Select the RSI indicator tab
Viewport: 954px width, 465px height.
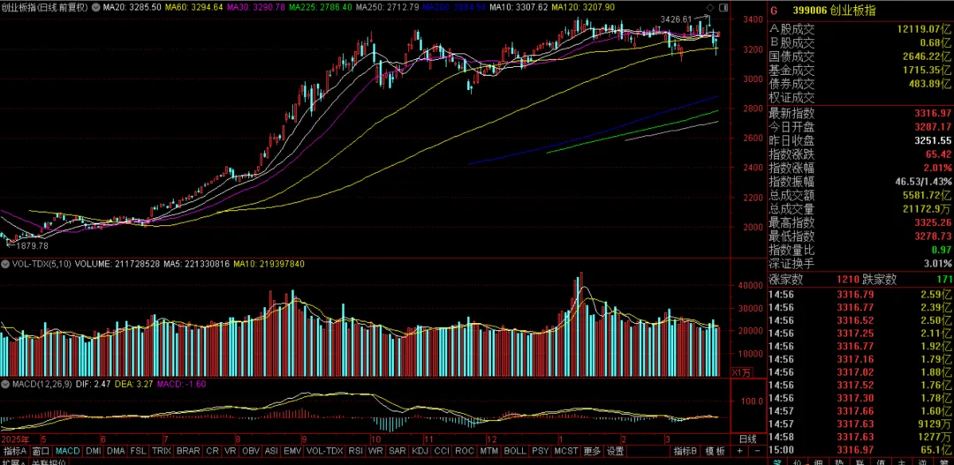tap(355, 451)
